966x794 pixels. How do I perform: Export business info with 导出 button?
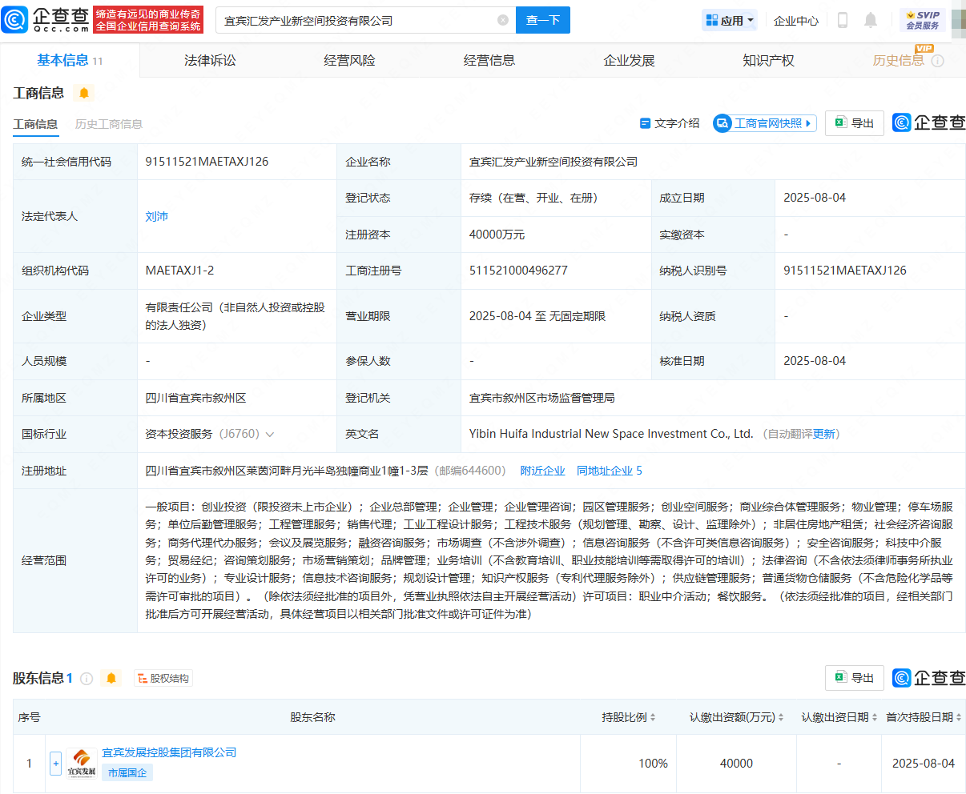coord(855,123)
